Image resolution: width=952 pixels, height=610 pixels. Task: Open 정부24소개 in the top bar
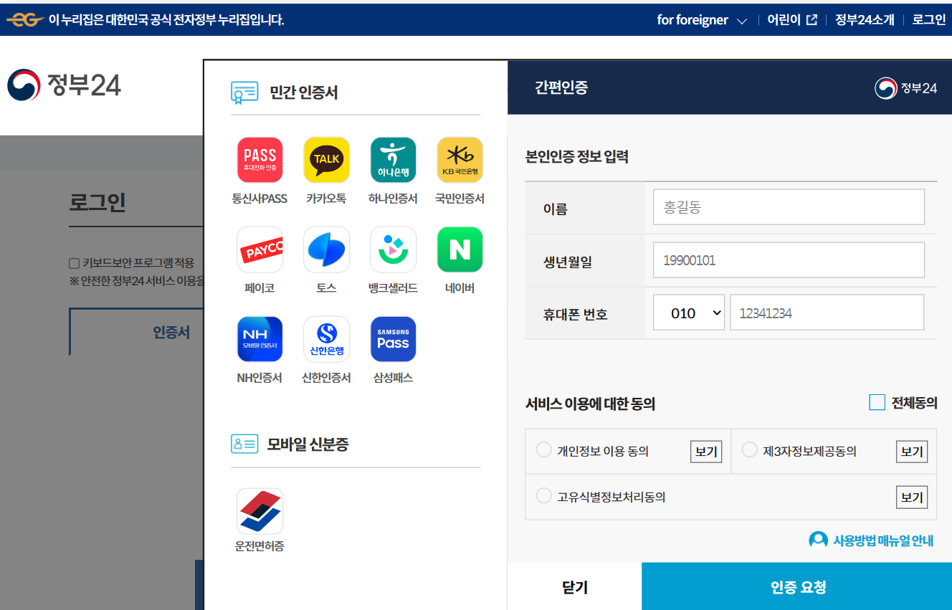(x=865, y=20)
